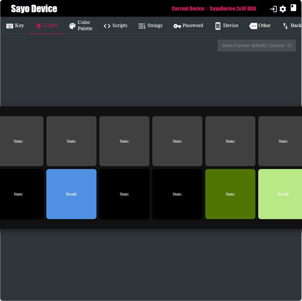302x301 pixels.
Task: Click the tag icon beside Other
Action: pyautogui.click(x=253, y=26)
